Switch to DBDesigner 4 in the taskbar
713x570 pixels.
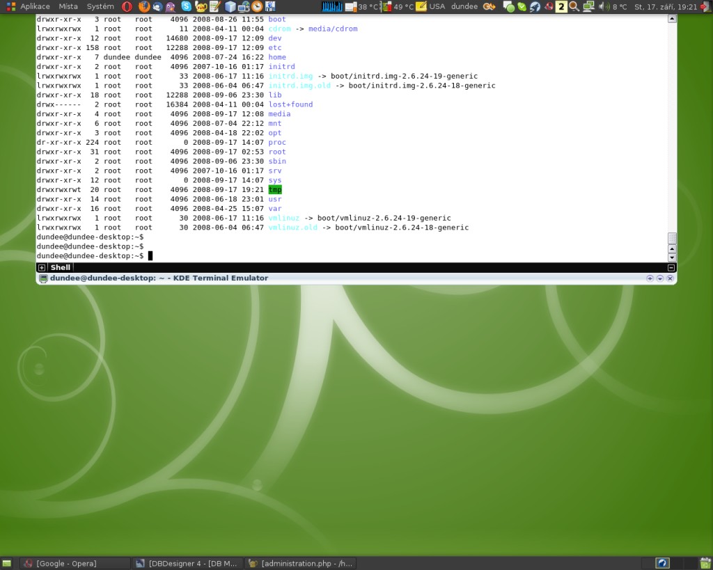pyautogui.click(x=187, y=563)
